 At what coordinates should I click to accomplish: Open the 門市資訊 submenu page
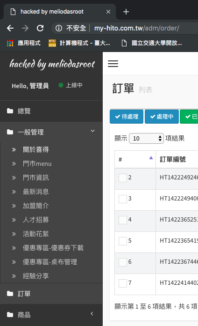[35, 178]
